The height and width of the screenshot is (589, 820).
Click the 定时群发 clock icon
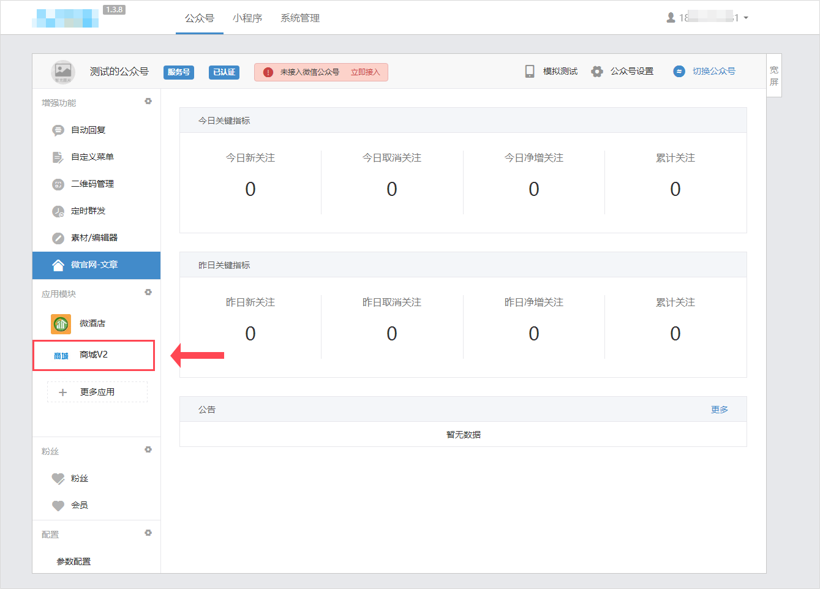(58, 211)
